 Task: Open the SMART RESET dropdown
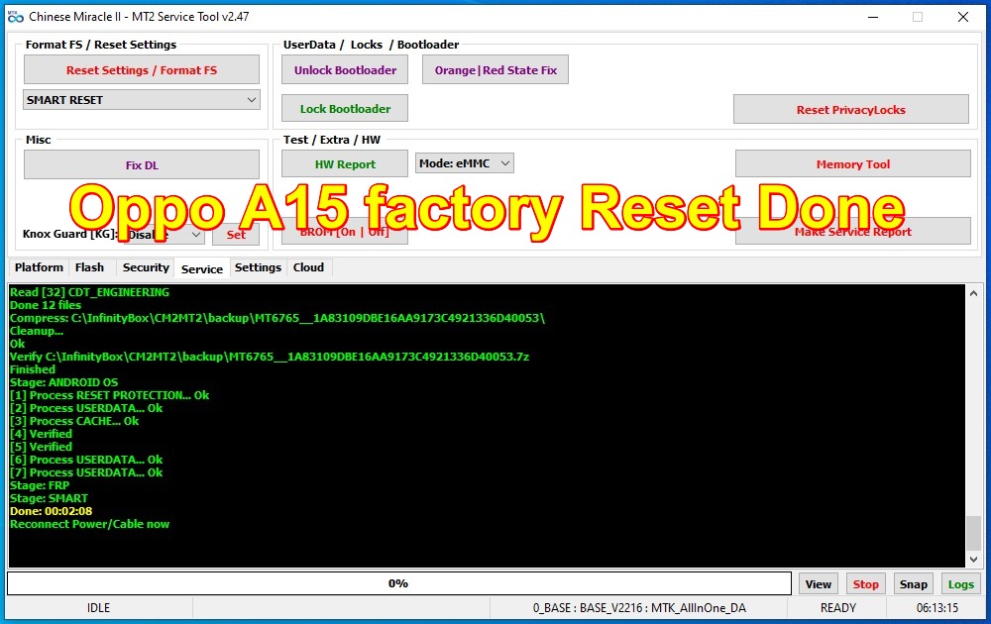142,100
